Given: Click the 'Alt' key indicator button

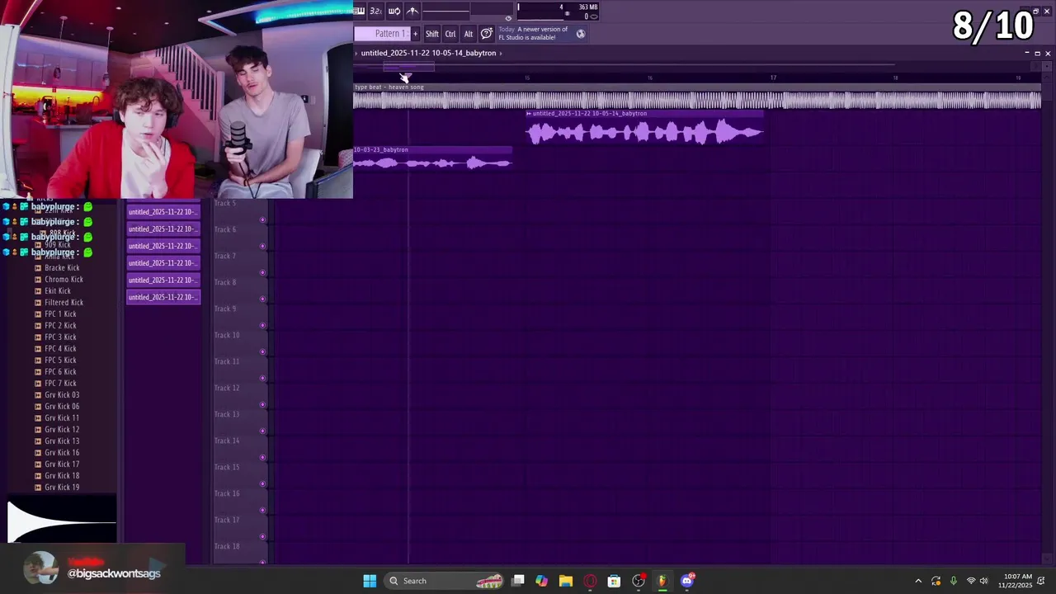Looking at the screenshot, I should click(x=469, y=34).
